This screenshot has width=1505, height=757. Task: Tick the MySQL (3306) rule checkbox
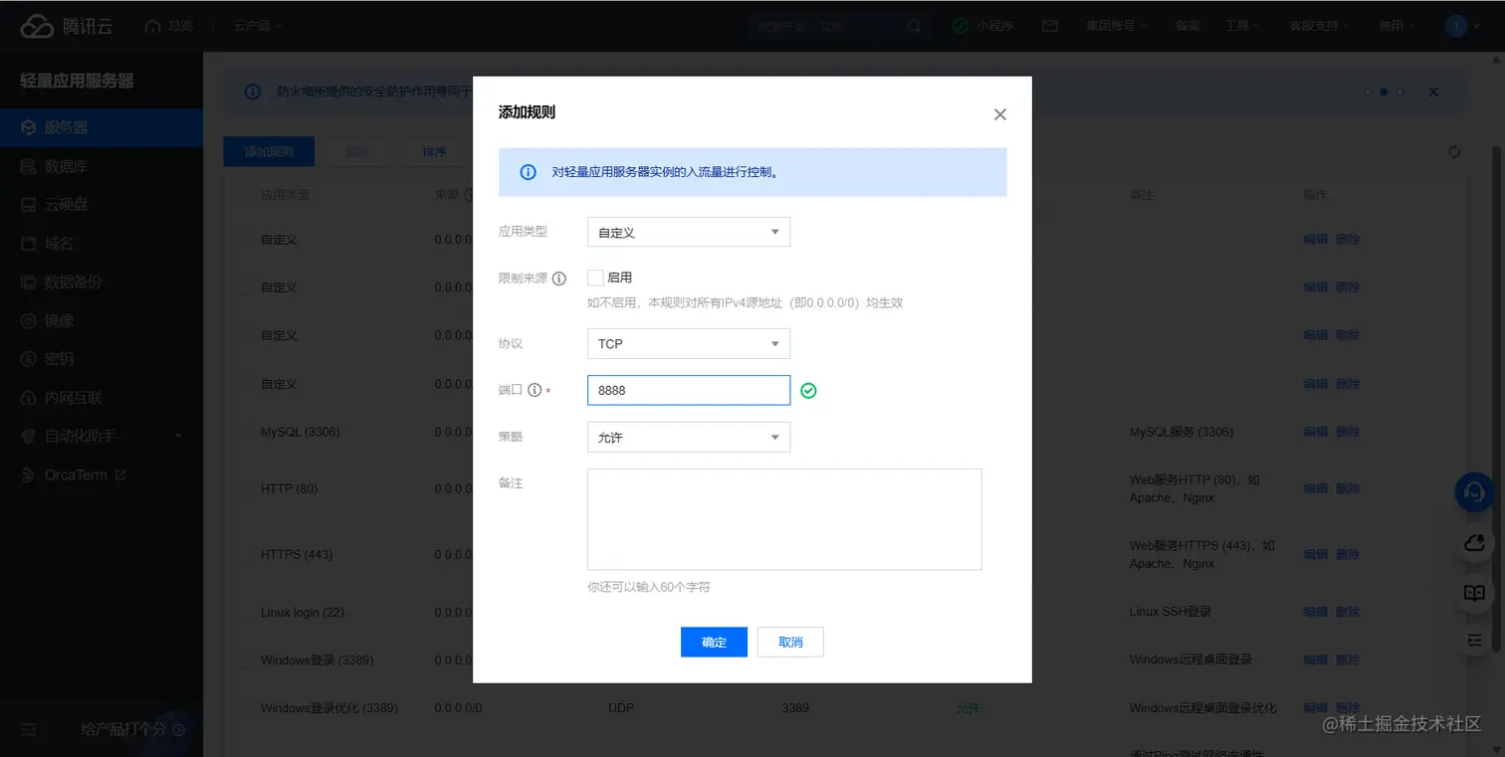(x=245, y=432)
